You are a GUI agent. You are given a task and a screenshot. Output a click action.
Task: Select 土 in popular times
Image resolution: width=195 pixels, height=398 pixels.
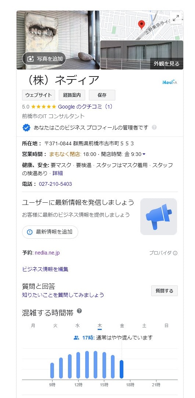point(144,326)
